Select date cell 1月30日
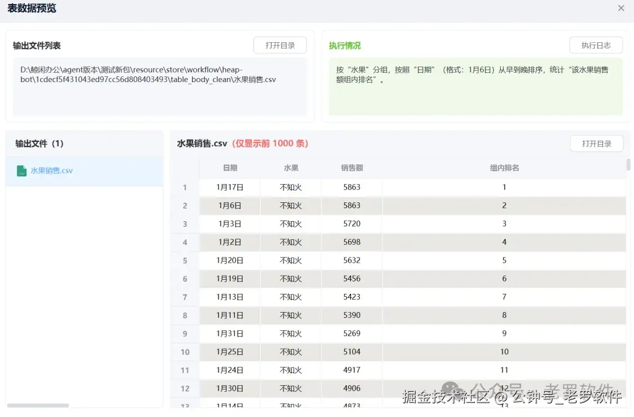634x417 pixels. (230, 388)
